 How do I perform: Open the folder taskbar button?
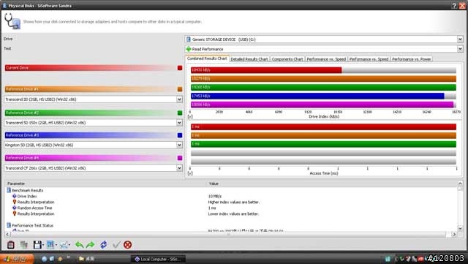coord(86,259)
